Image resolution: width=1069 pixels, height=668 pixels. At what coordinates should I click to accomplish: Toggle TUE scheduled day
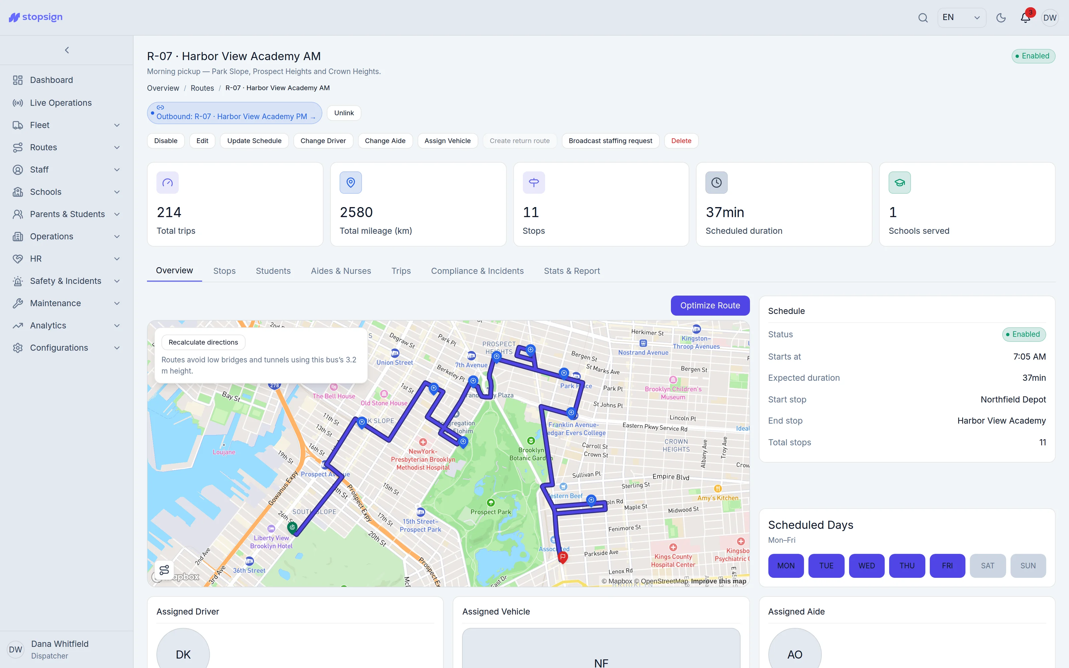coord(826,565)
